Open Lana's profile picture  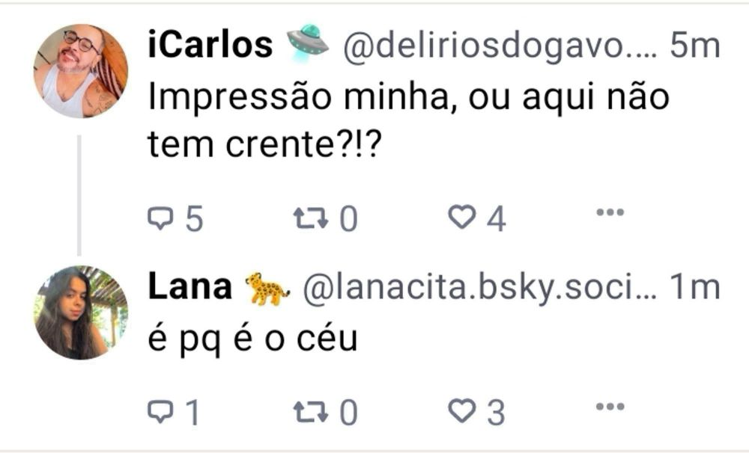(81, 312)
